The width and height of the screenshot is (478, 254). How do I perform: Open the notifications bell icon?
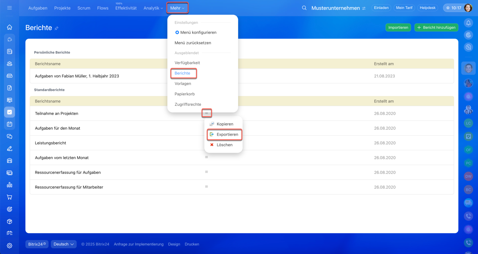point(468,23)
